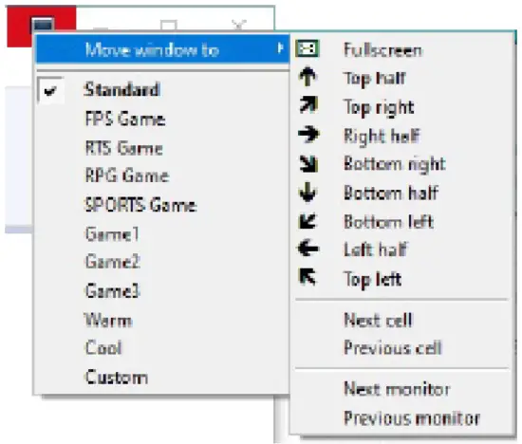Expand the Move window to submenu arrow
Image resolution: width=522 pixels, height=444 pixels.
coord(280,48)
